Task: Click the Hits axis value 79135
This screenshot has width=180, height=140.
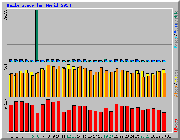Action: [x=5, y=15]
